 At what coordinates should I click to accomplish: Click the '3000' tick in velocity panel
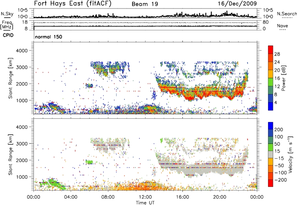22,144
